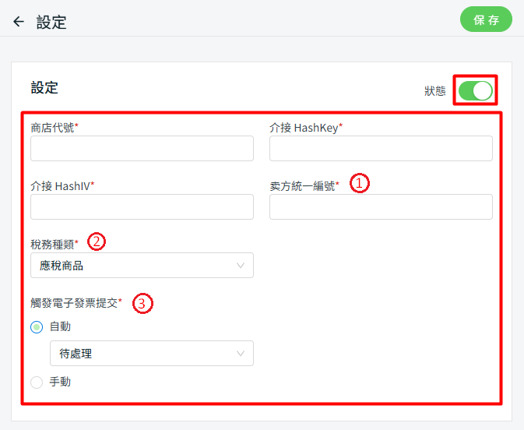Click the back arrow icon
524x430 pixels.
coord(19,22)
